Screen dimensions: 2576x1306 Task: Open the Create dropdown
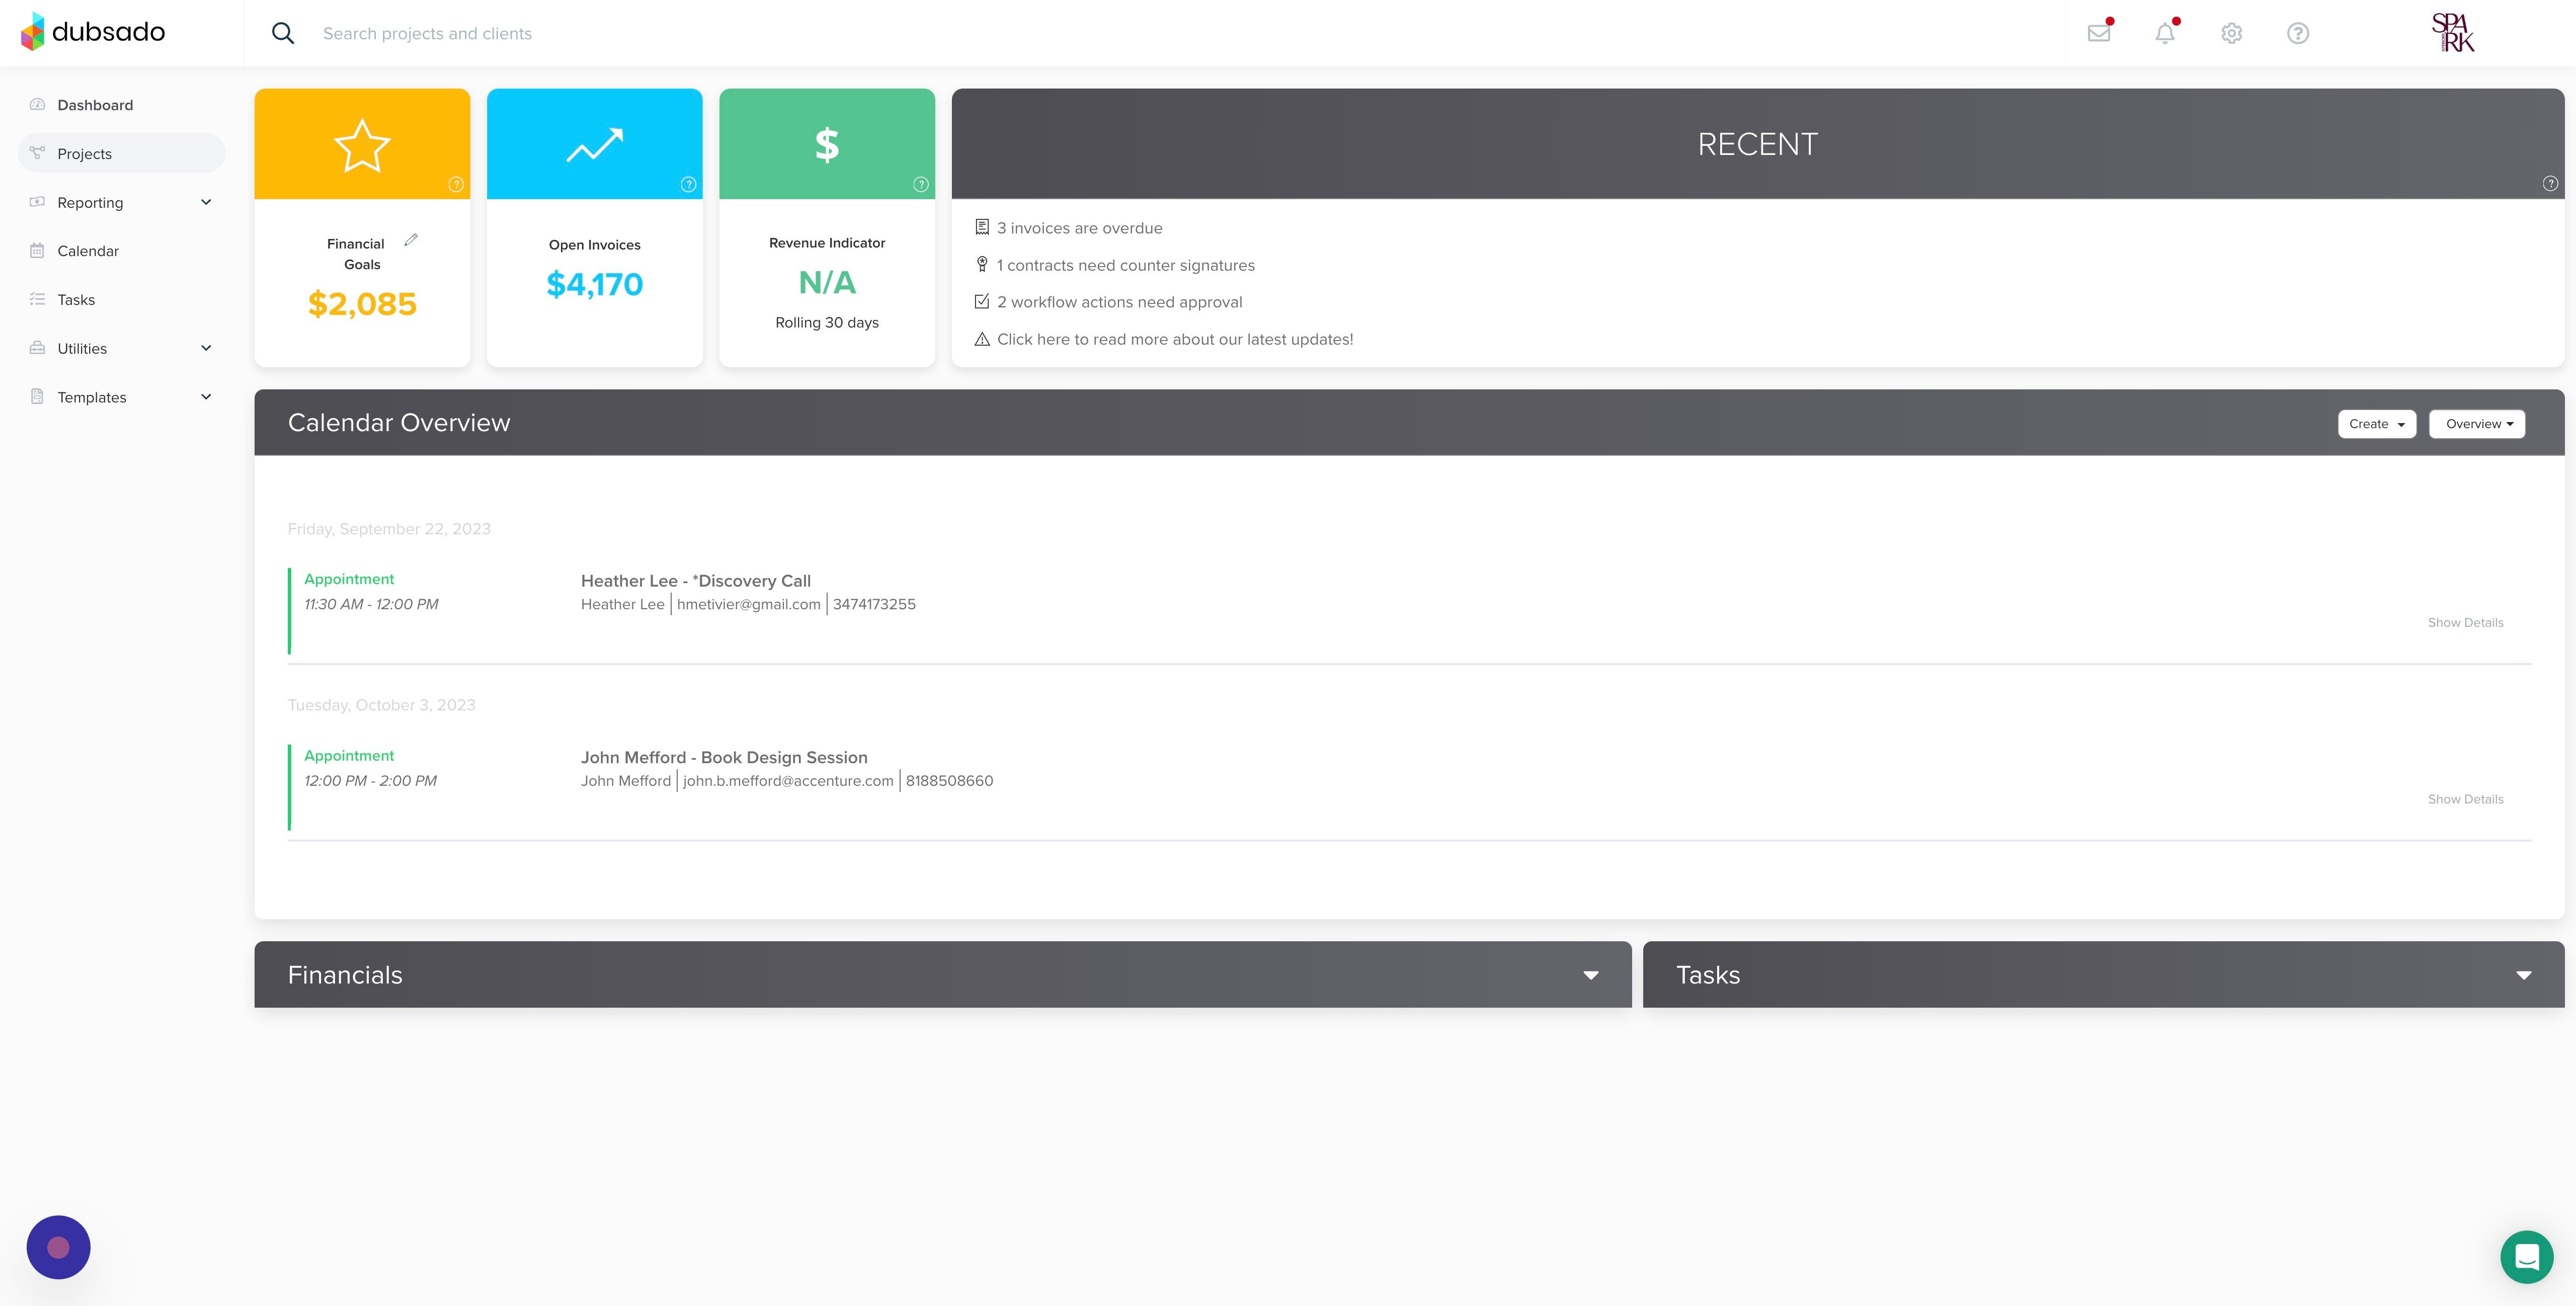(x=2376, y=424)
